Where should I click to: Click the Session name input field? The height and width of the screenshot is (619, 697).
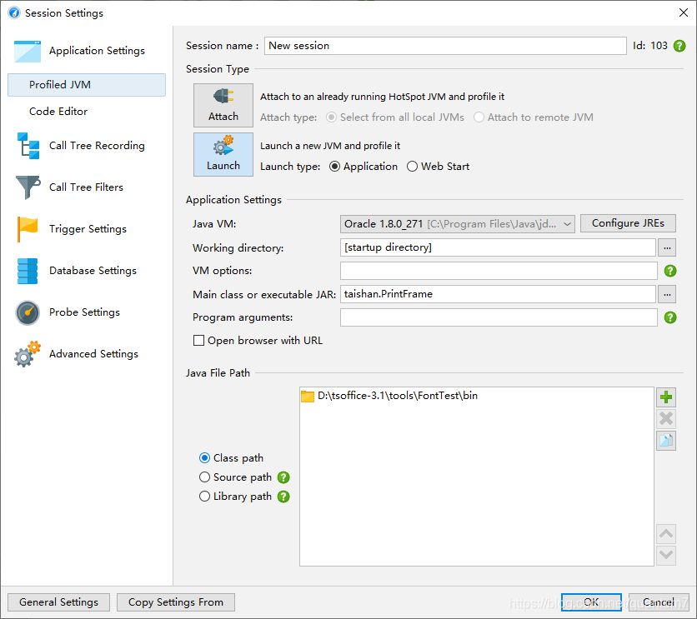[x=445, y=46]
